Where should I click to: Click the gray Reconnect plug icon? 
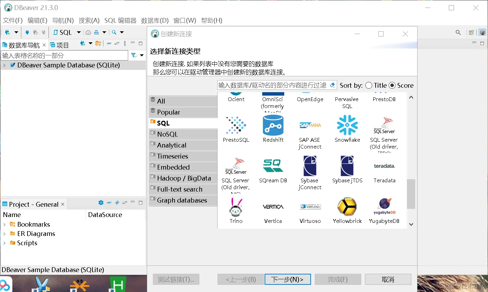click(x=35, y=32)
